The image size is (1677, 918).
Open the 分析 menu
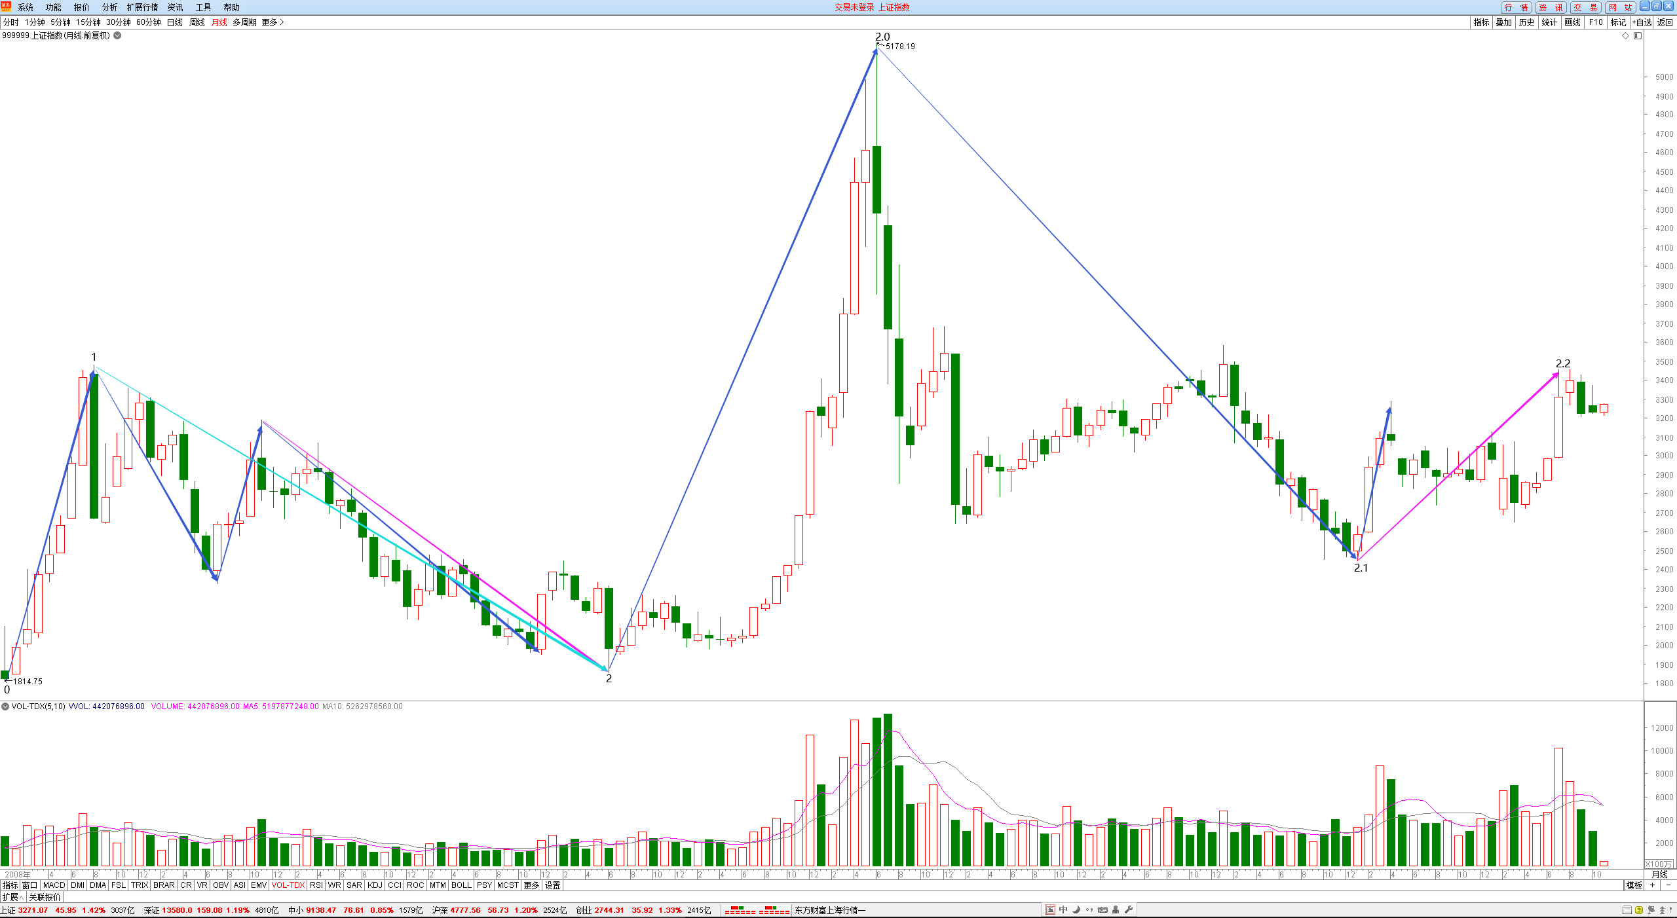coord(109,7)
